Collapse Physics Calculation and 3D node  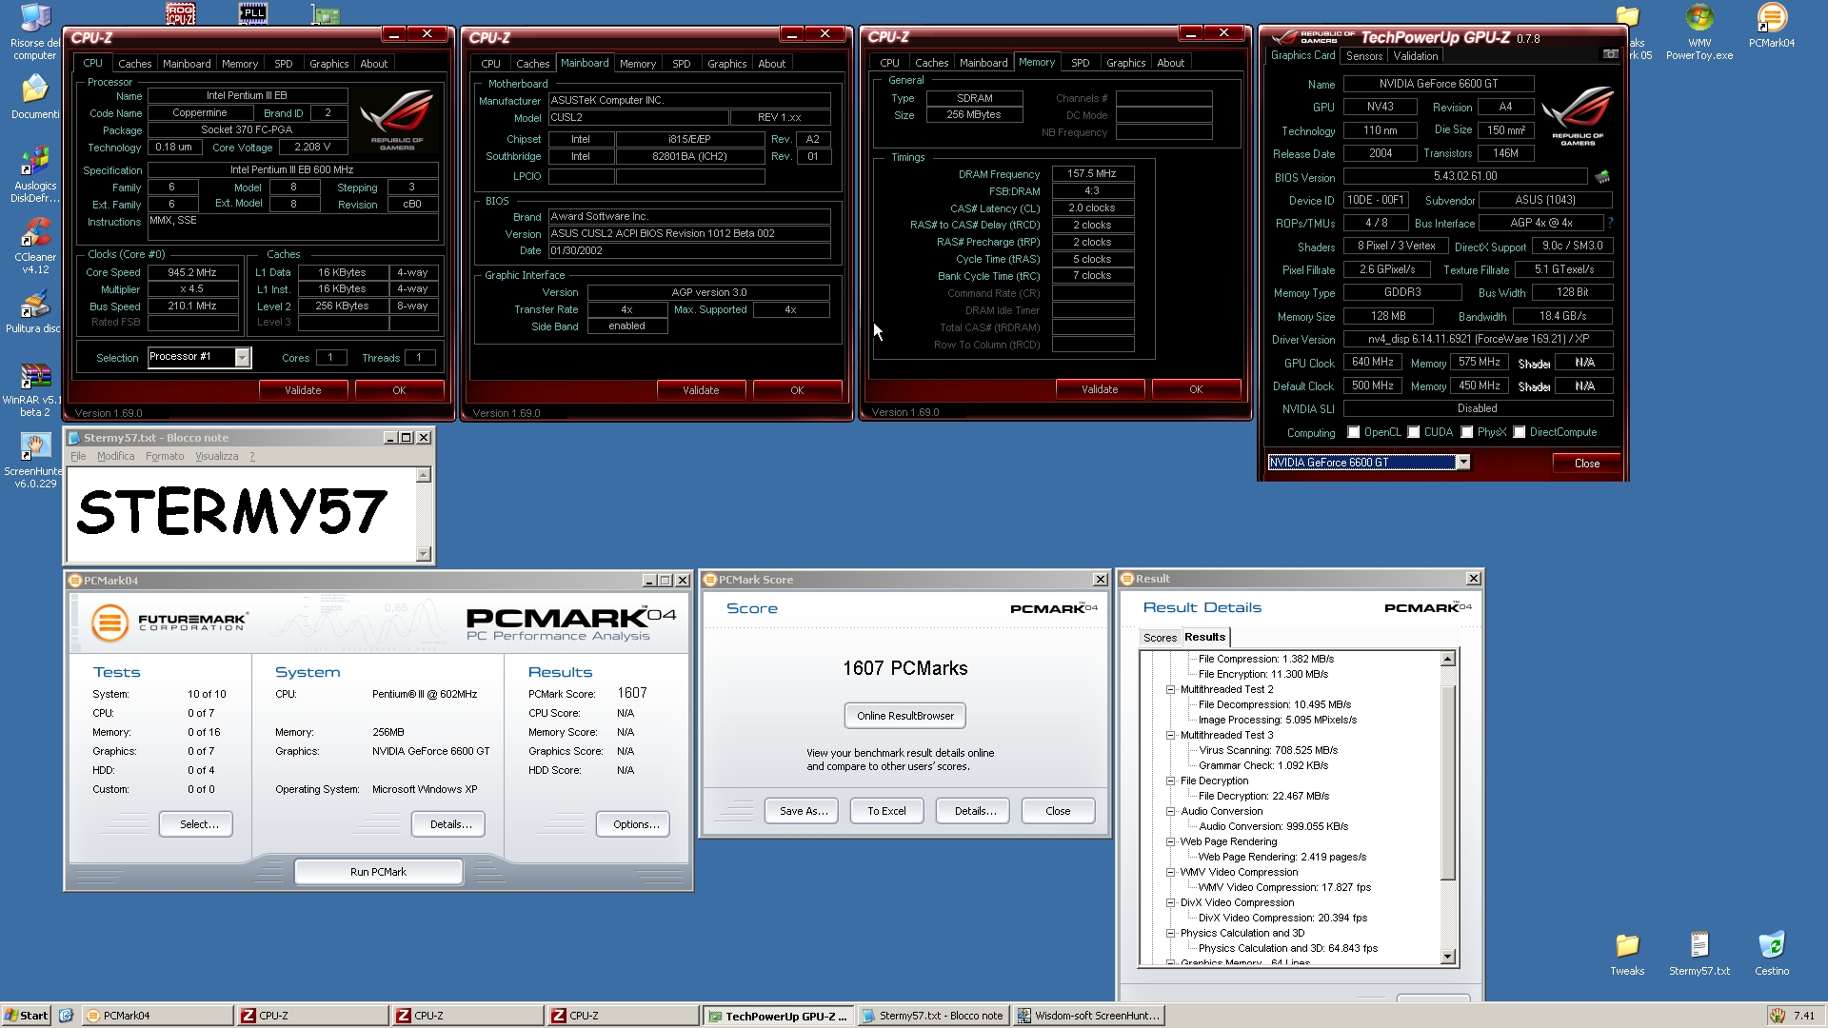(x=1171, y=933)
